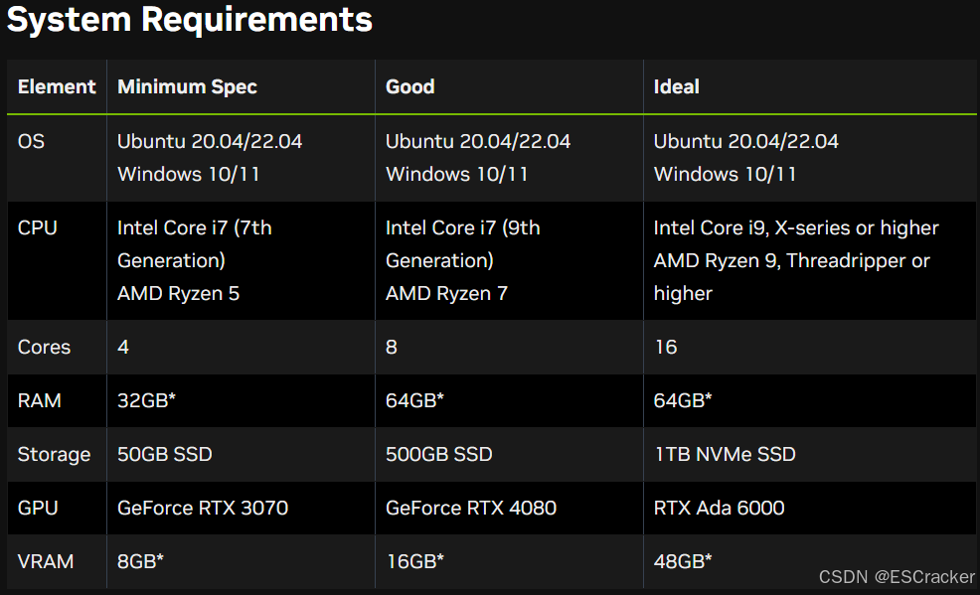Click the VRAM row label
The height and width of the screenshot is (595, 980).
[46, 561]
